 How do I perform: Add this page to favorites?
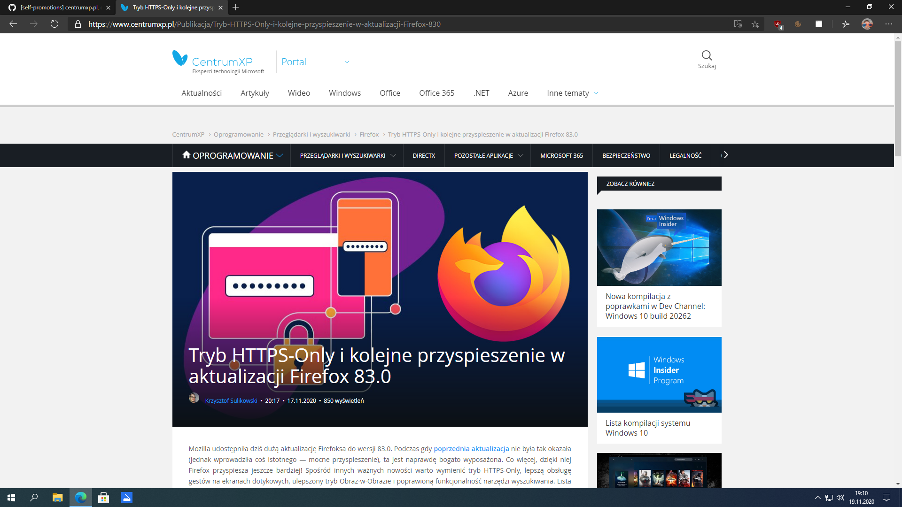pyautogui.click(x=755, y=24)
